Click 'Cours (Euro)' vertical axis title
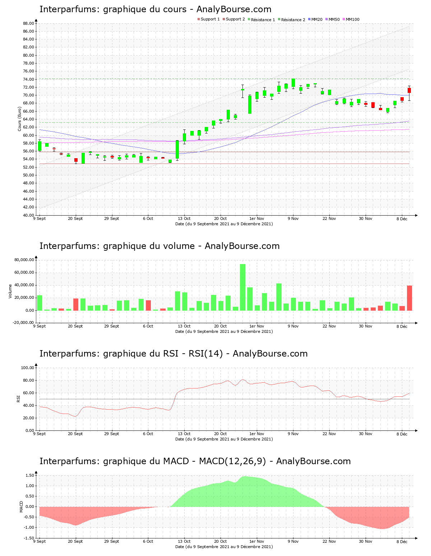Image resolution: width=431 pixels, height=556 pixels. [x=20, y=119]
